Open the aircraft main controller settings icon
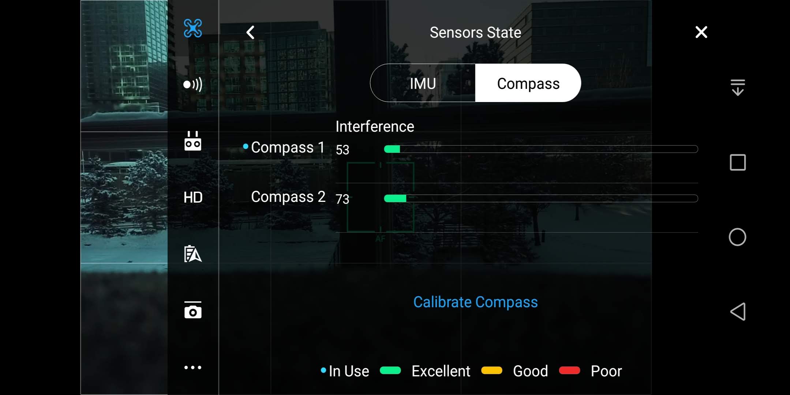 click(x=193, y=28)
